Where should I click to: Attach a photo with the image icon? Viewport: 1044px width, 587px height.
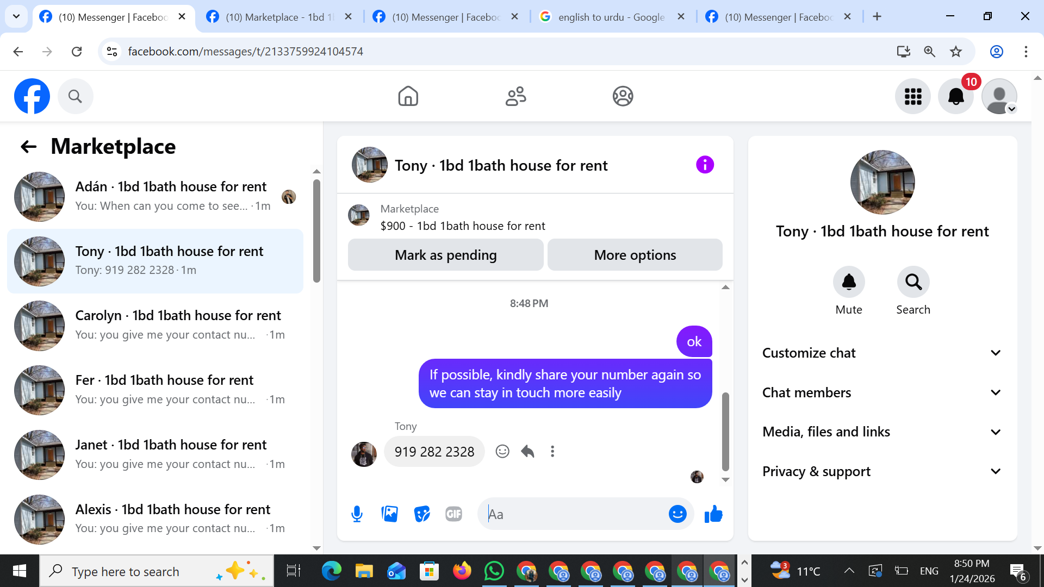(389, 514)
